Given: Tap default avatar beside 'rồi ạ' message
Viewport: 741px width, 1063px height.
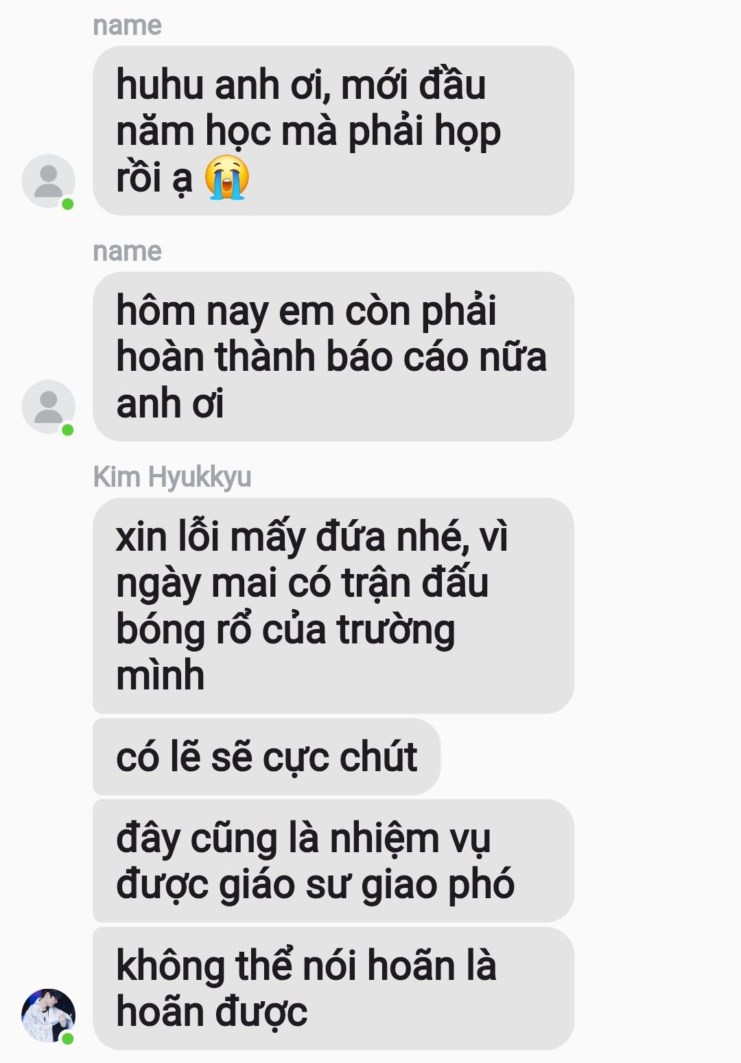Looking at the screenshot, I should coord(49,181).
